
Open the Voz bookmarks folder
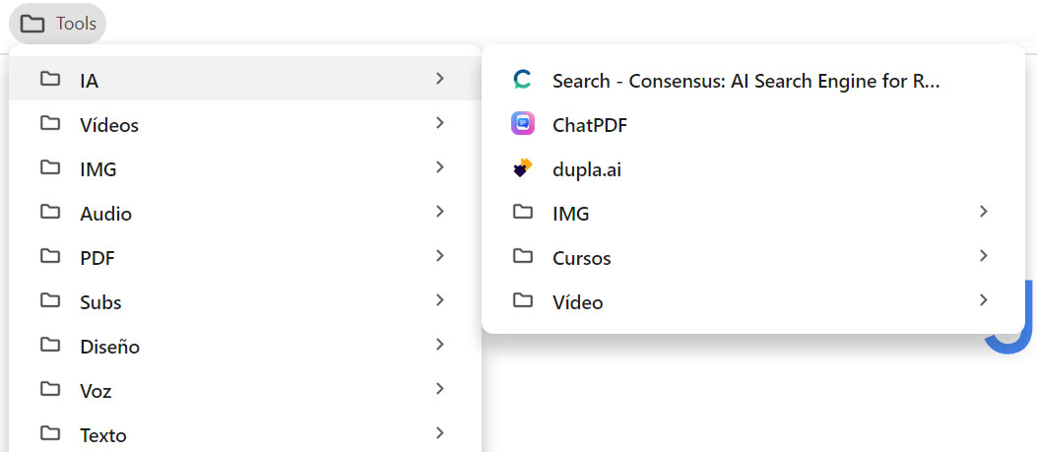tap(244, 389)
